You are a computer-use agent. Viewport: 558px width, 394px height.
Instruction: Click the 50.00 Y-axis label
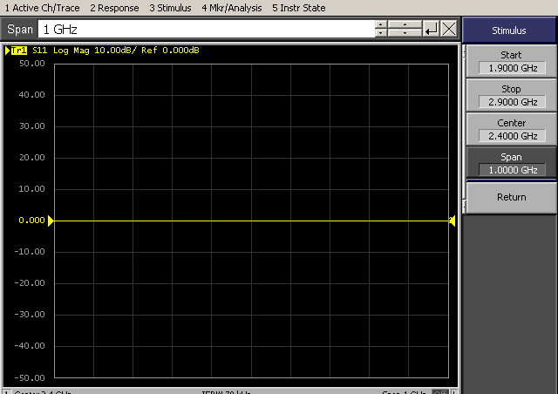(32, 64)
